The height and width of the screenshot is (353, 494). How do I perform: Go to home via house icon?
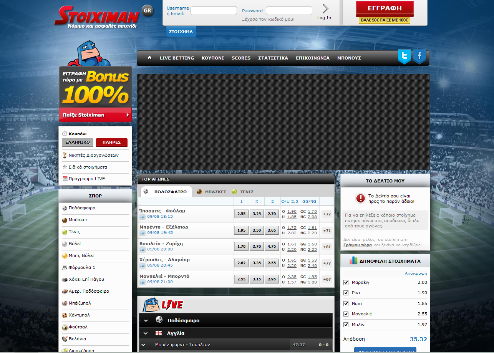coord(150,58)
